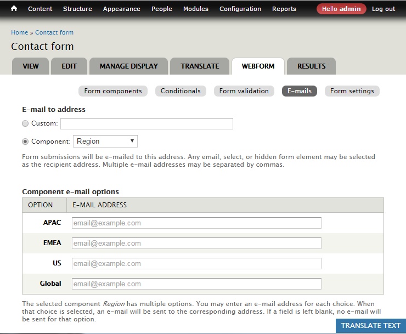The width and height of the screenshot is (406, 334).
Task: Click the APAC option label
Action: tap(52, 223)
